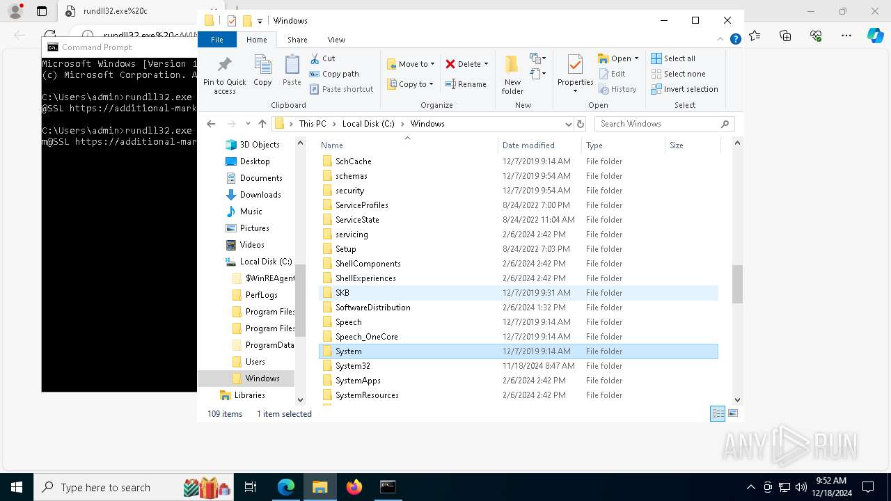Open address bar history dropdown
891x501 pixels.
(x=568, y=124)
